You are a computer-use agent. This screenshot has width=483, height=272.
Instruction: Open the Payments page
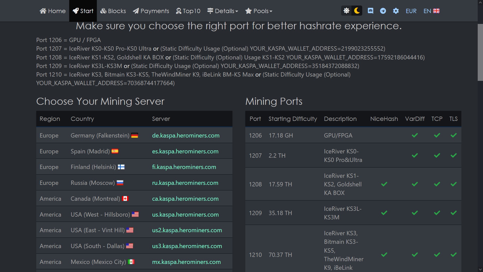click(151, 11)
